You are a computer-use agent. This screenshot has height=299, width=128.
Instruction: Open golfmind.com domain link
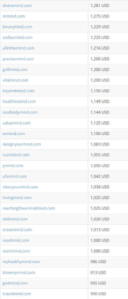(x=15, y=69)
